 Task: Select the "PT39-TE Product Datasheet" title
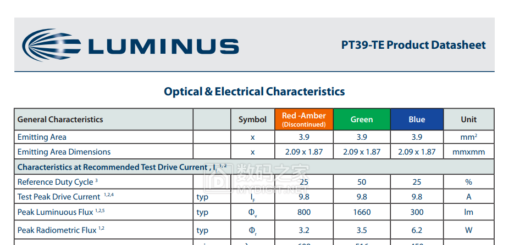(x=413, y=45)
